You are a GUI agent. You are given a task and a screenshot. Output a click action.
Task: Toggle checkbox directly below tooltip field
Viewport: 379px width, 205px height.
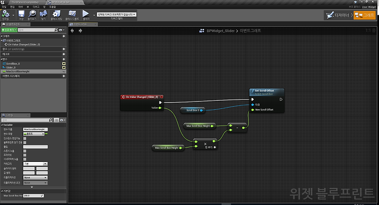pyautogui.click(x=25, y=151)
